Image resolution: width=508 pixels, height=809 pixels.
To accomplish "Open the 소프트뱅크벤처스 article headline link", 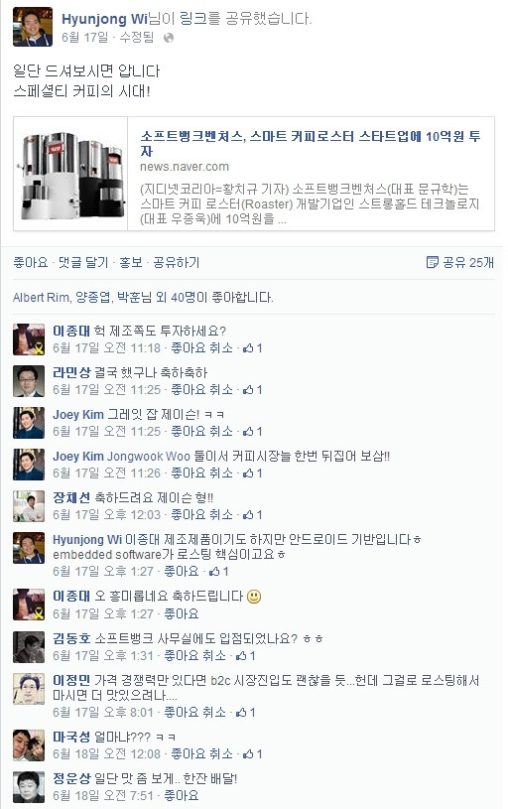I will (x=311, y=143).
